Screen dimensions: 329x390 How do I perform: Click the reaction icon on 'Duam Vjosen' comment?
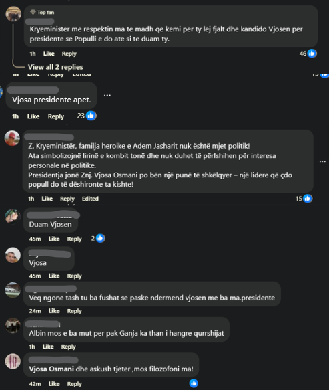[x=100, y=239]
